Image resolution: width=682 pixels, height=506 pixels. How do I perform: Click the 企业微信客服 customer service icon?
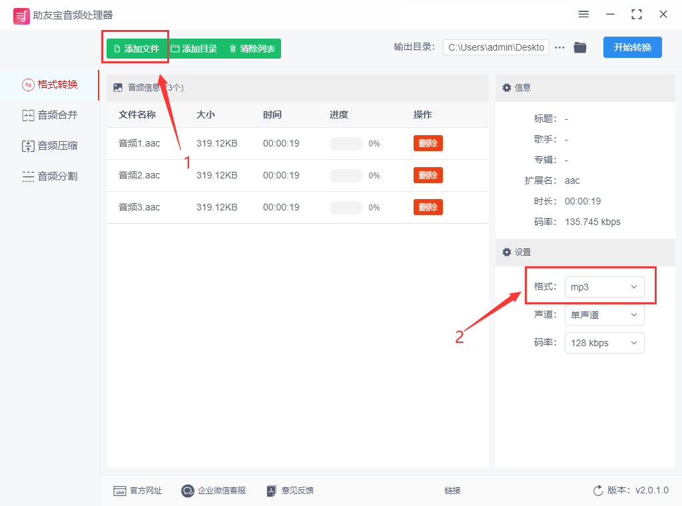(187, 491)
